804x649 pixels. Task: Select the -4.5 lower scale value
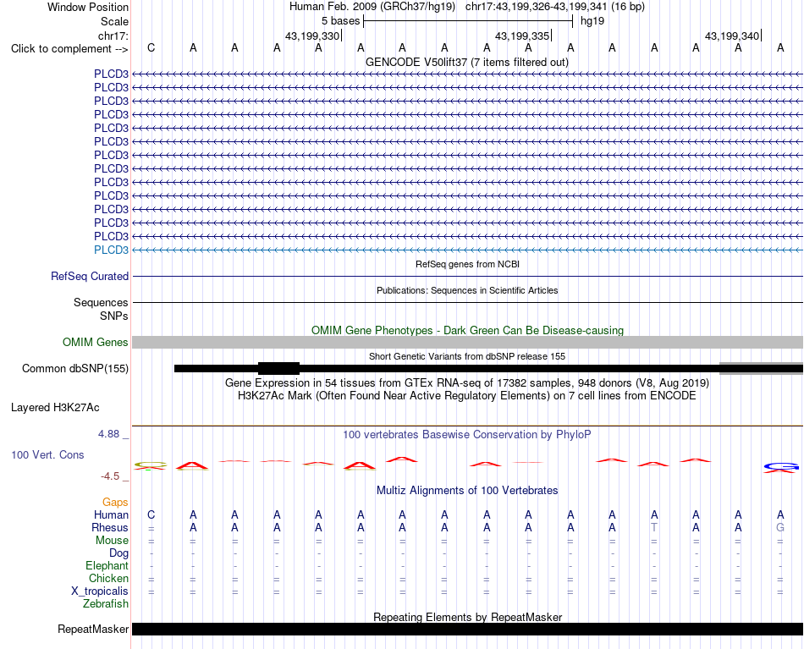click(x=110, y=476)
